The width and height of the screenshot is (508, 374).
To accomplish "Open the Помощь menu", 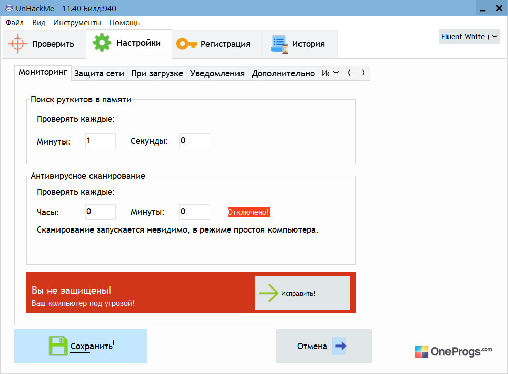I will point(125,23).
